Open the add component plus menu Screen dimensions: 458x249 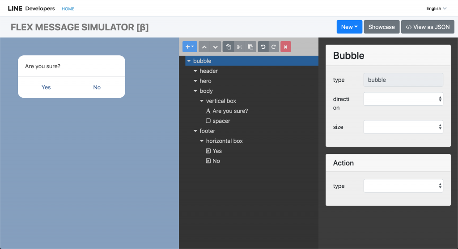click(190, 47)
